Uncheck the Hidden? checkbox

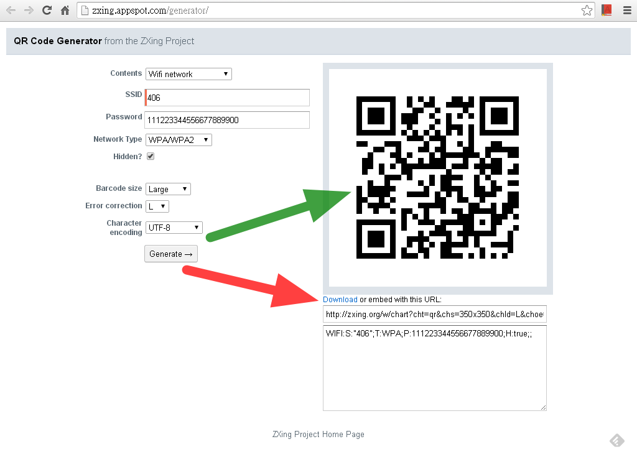pos(151,157)
